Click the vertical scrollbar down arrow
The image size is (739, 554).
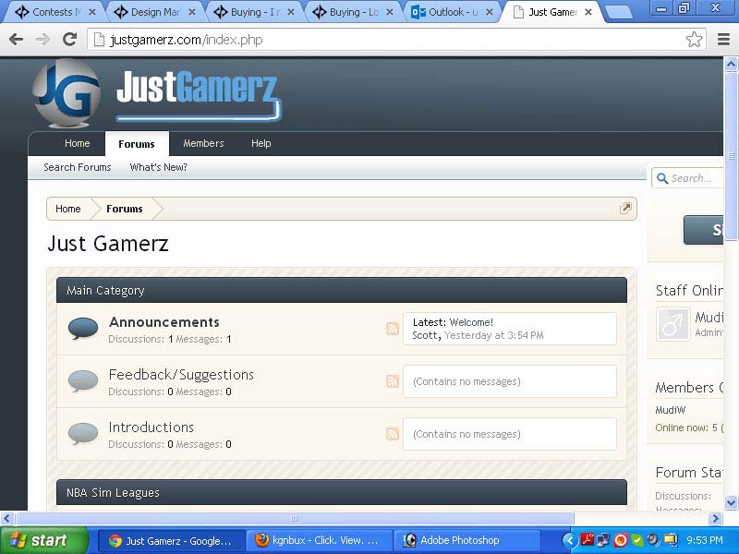point(731,502)
